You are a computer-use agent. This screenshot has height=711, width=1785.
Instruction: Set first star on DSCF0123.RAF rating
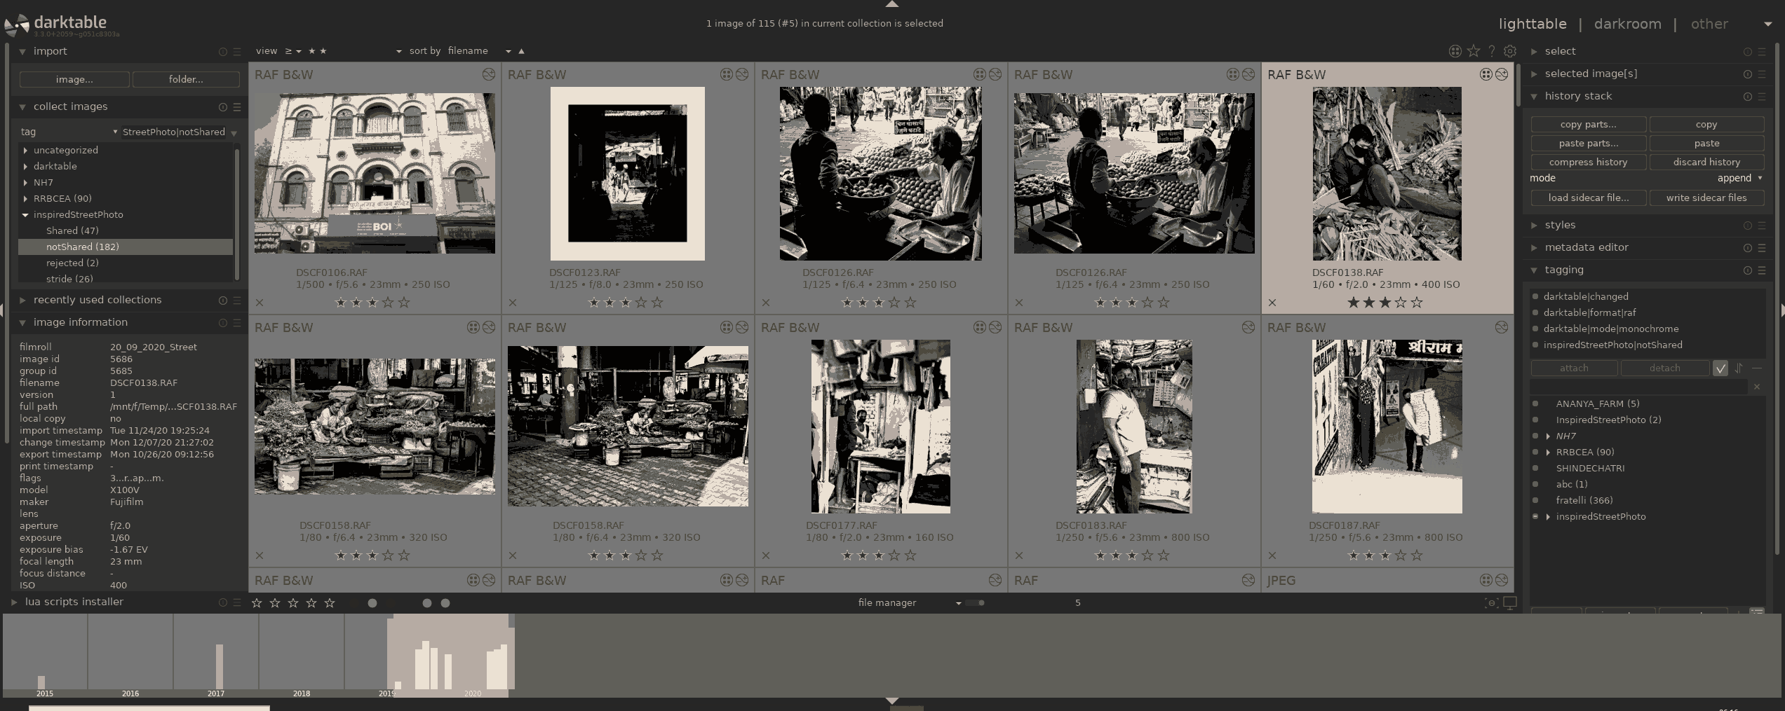594,303
